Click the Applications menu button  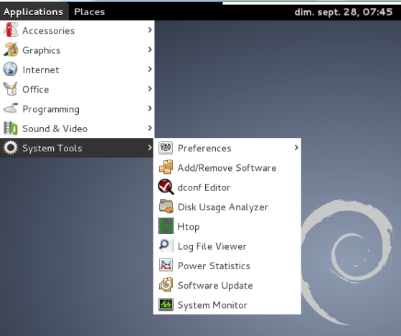point(34,11)
